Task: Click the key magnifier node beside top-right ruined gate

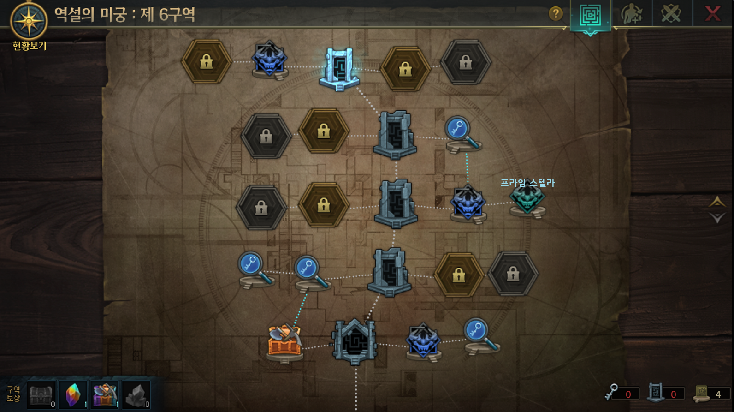Action: click(462, 134)
